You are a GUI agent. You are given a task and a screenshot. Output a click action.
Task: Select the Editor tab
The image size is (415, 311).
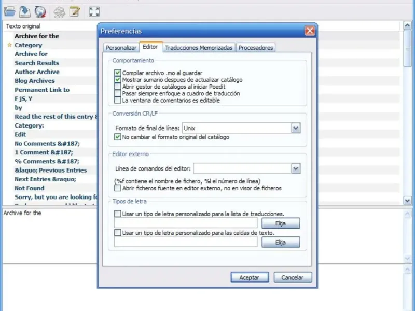click(150, 47)
